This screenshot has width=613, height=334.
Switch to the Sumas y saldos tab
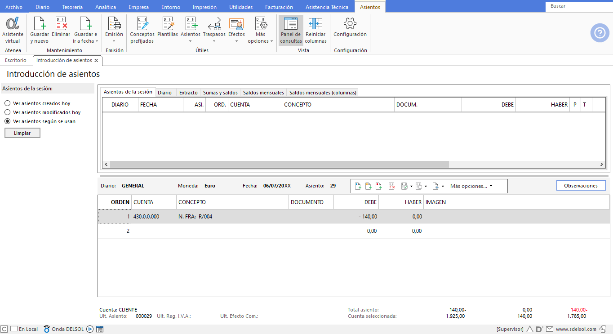[220, 93]
